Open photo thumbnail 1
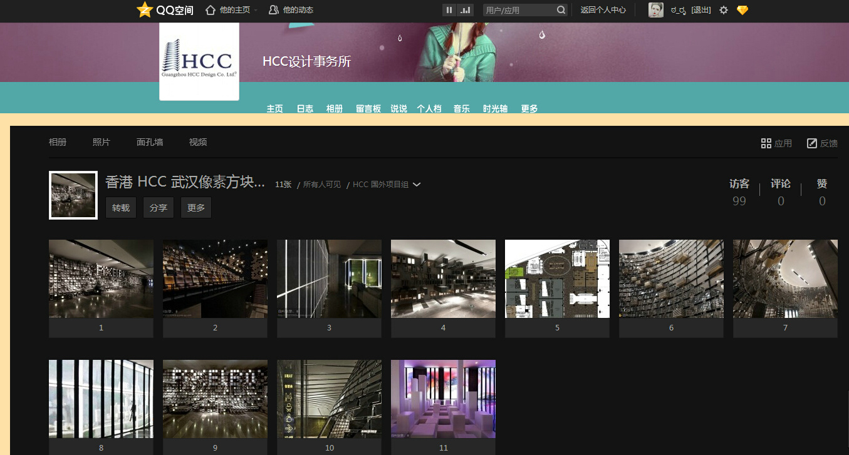 pyautogui.click(x=101, y=279)
